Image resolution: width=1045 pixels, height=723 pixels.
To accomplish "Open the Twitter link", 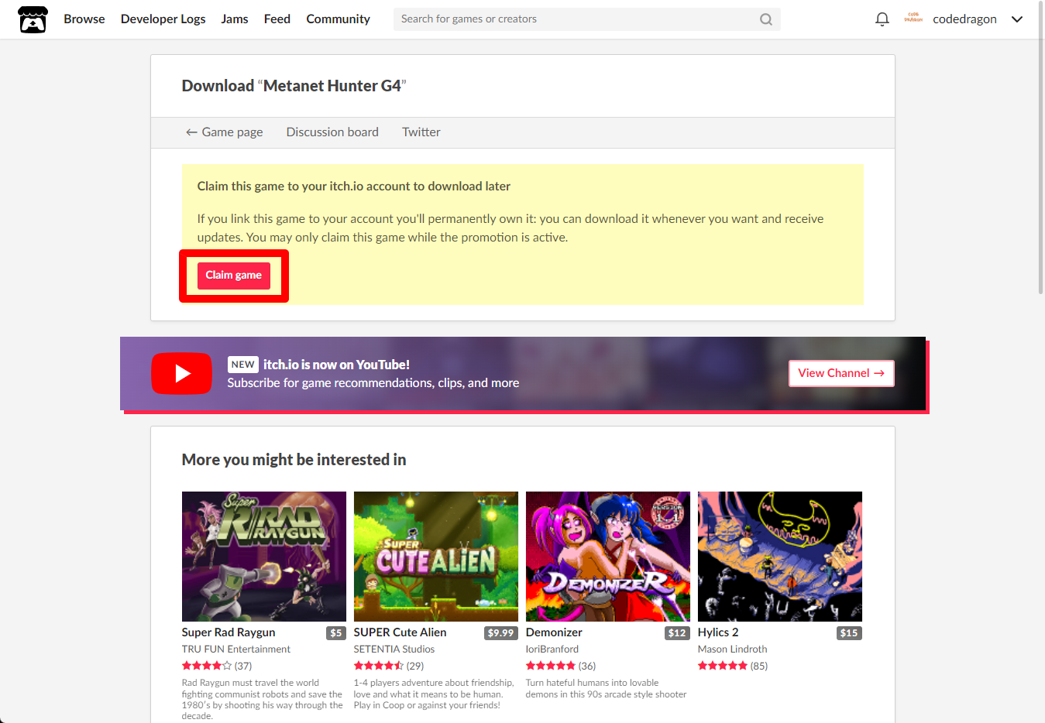I will coord(421,132).
